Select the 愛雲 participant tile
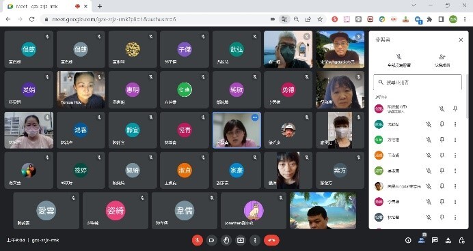The width and height of the screenshot is (473, 251). click(x=46, y=211)
